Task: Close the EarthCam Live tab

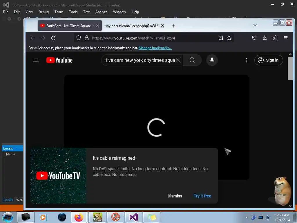Action: click(x=97, y=26)
